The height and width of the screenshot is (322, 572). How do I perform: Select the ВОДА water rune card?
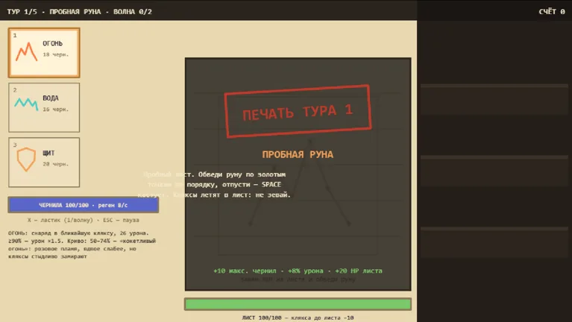(x=44, y=107)
